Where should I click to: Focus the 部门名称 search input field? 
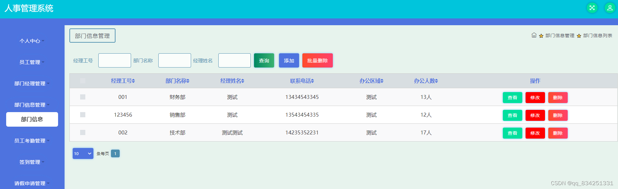coord(175,60)
